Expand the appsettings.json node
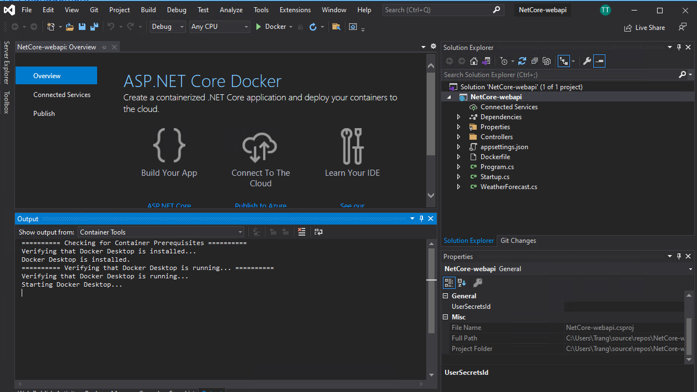The image size is (697, 392). tap(458, 147)
